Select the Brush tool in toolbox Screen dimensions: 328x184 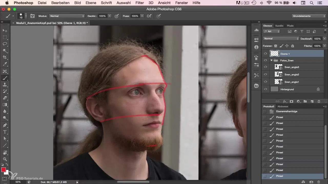coord(5,78)
